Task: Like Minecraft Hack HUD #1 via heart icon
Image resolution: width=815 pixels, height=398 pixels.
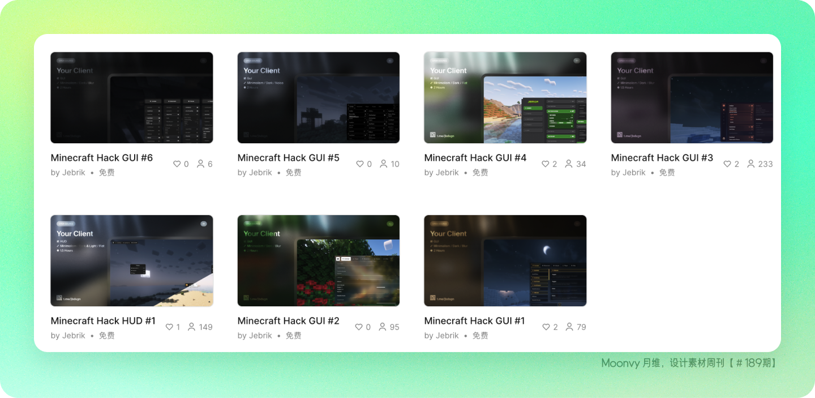Action: tap(169, 327)
